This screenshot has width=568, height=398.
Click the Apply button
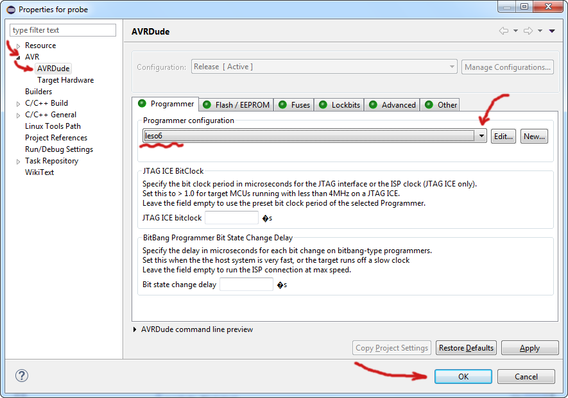[530, 348]
